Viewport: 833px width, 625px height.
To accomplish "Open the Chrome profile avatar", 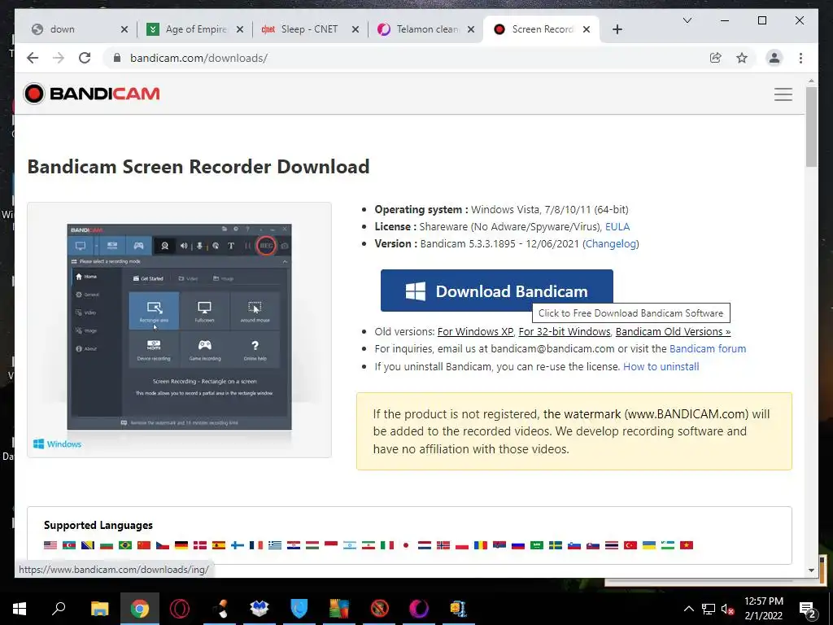I will [x=774, y=58].
